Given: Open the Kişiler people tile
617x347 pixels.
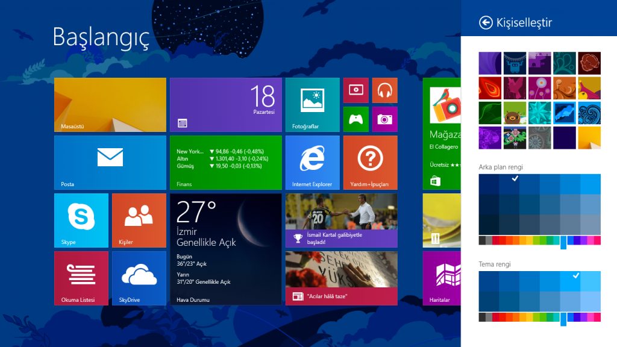Looking at the screenshot, I should pos(139,220).
